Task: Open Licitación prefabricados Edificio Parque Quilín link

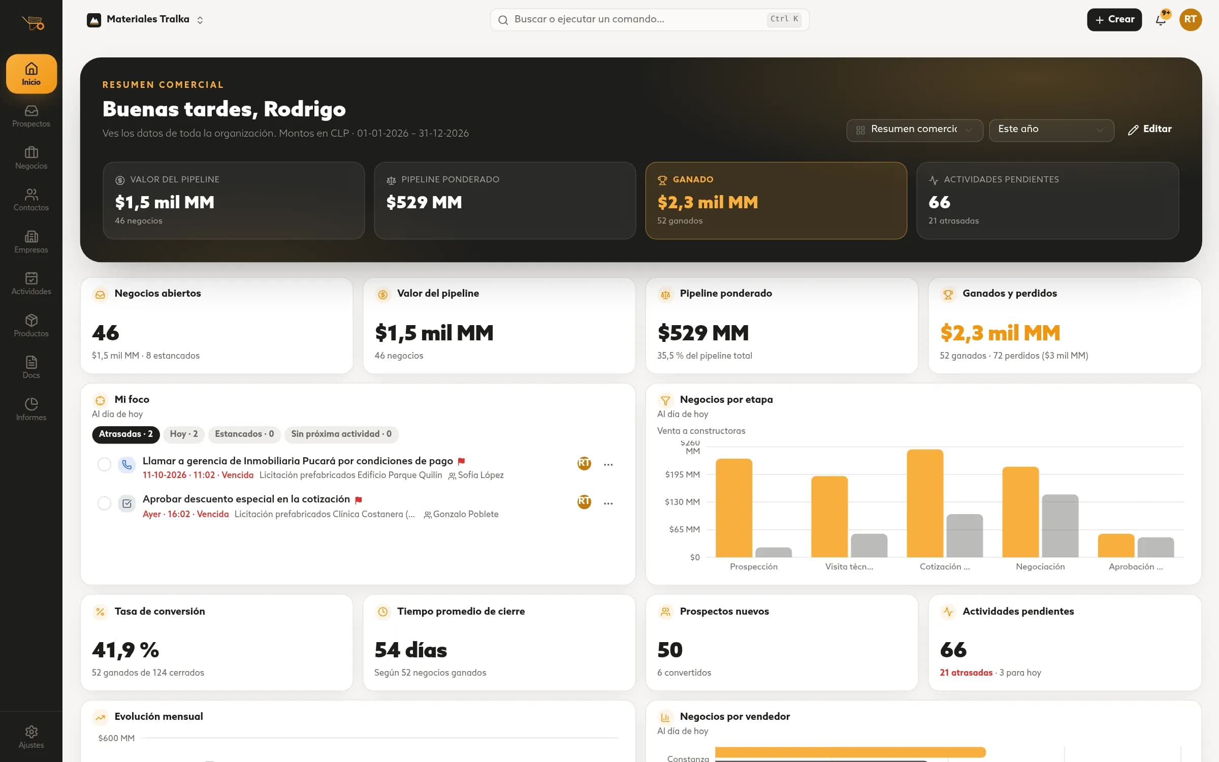Action: (350, 475)
